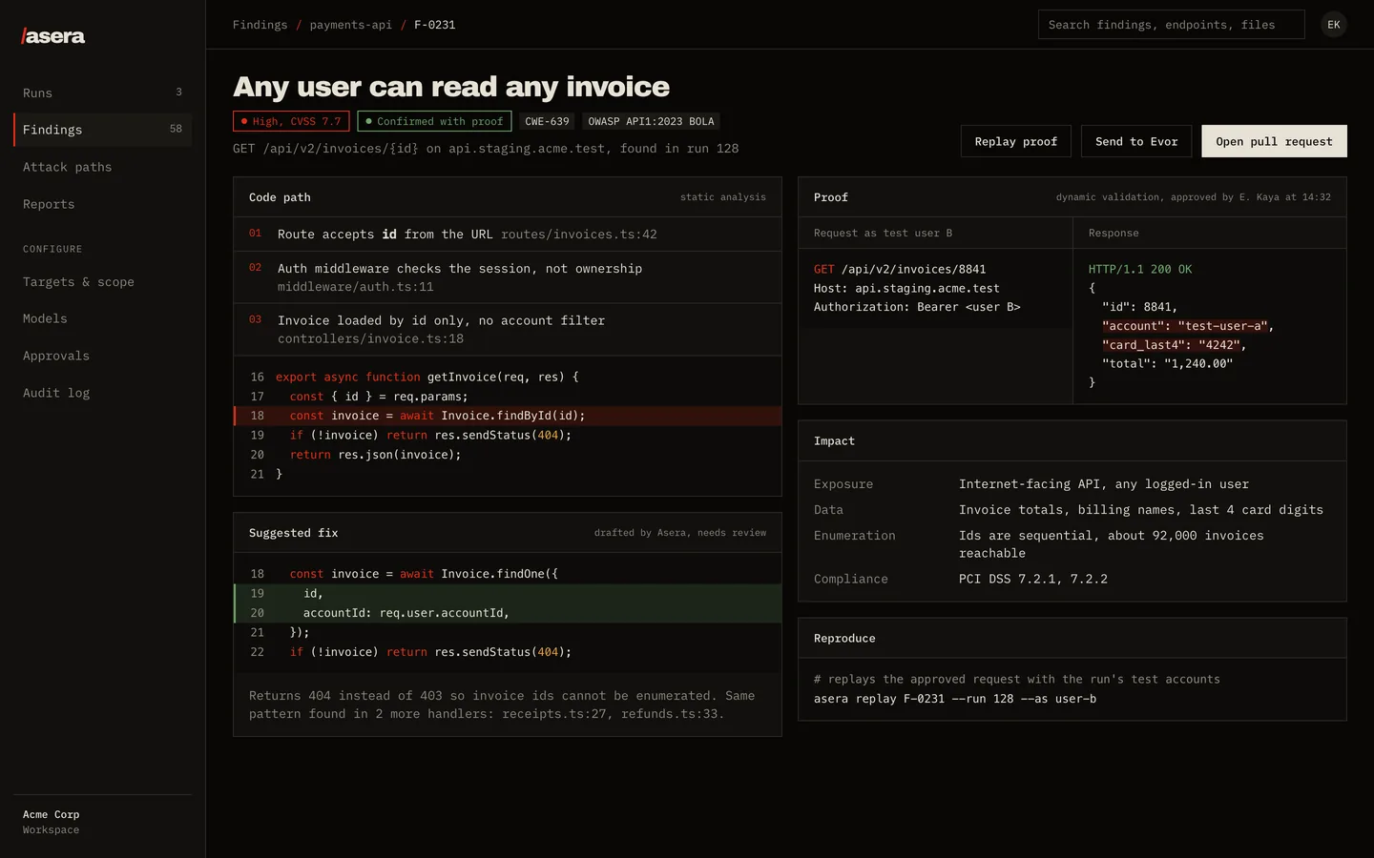Click the Compliance PCI DSS 7.2.1 value

pos(1033,579)
